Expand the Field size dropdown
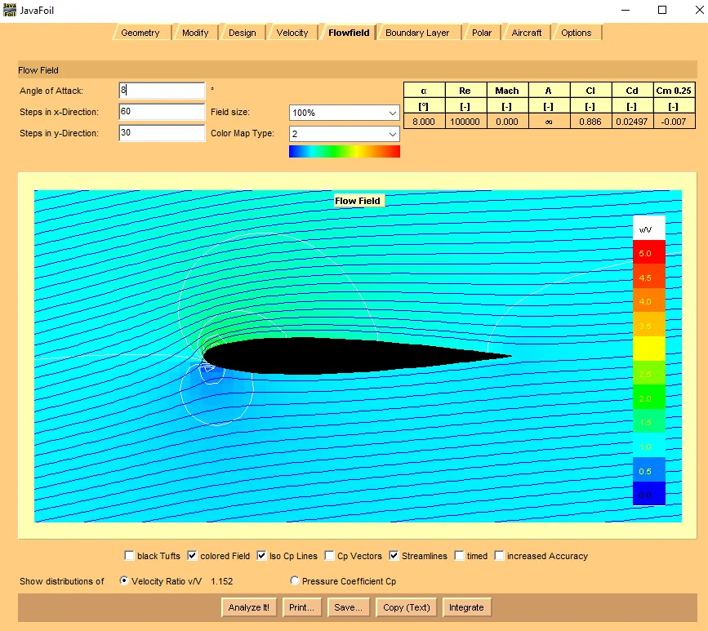708x631 pixels. click(344, 113)
